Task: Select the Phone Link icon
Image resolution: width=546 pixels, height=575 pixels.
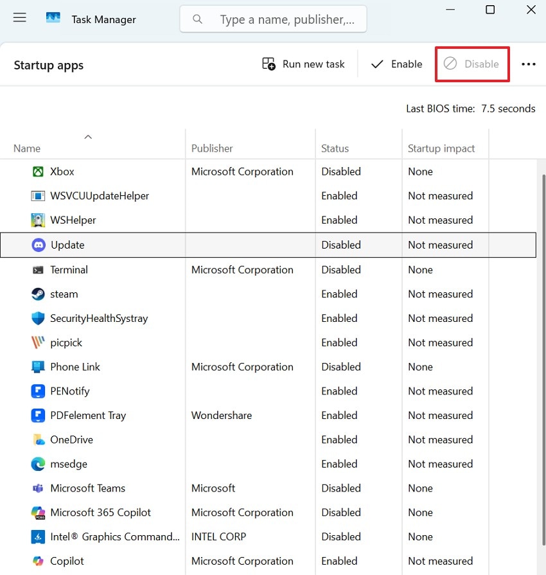Action: coord(38,367)
